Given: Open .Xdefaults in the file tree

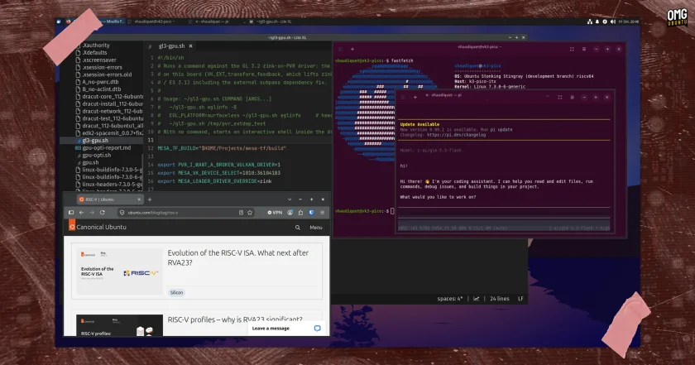Looking at the screenshot, I should [94, 52].
